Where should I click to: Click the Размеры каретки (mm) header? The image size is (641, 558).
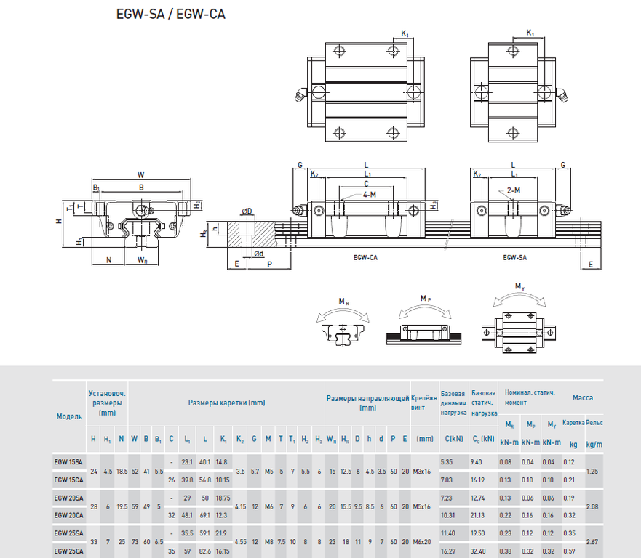226,403
